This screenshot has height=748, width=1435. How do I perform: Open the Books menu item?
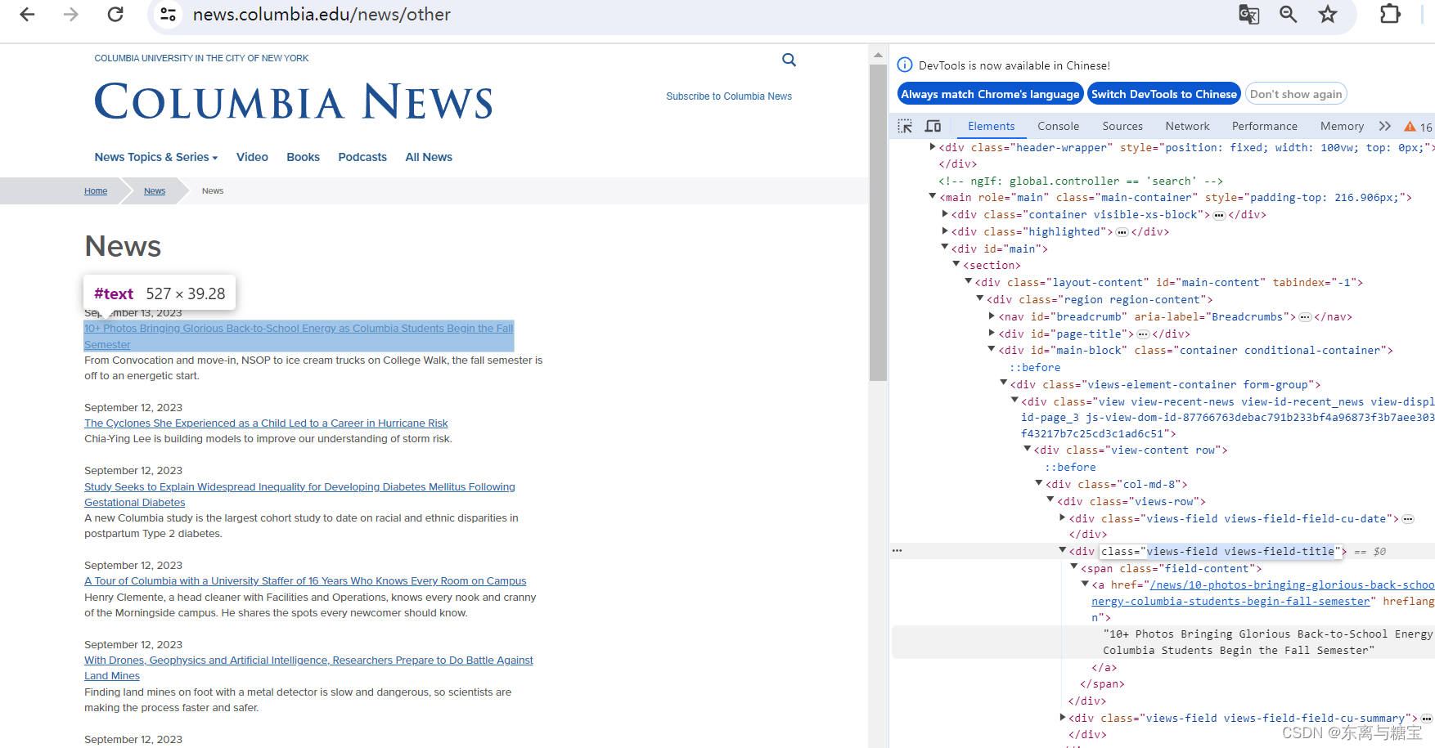[303, 157]
